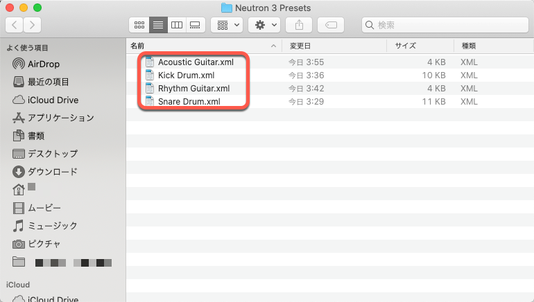Screen dimensions: 534x302
Task: Click the 10 KB size value
Action: tap(434, 75)
